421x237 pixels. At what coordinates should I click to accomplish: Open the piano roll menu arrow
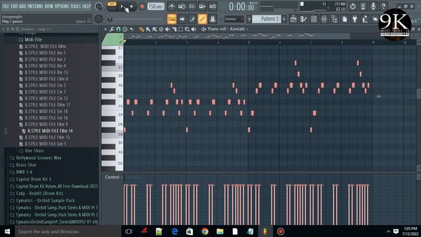click(x=105, y=29)
